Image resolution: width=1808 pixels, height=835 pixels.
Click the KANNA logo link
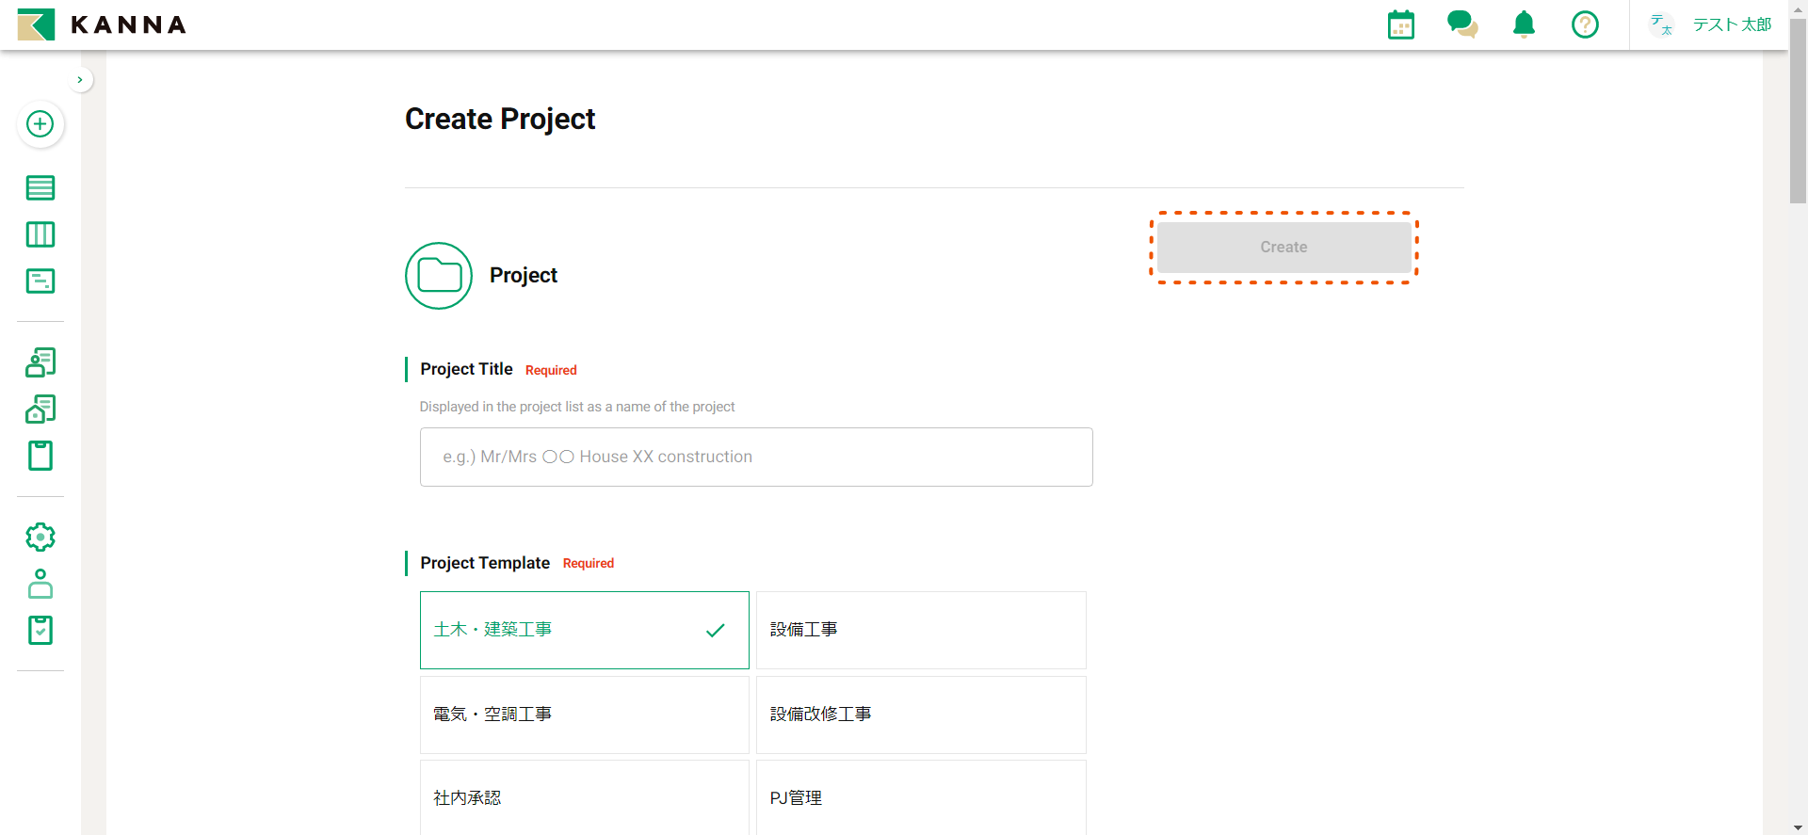pyautogui.click(x=102, y=24)
